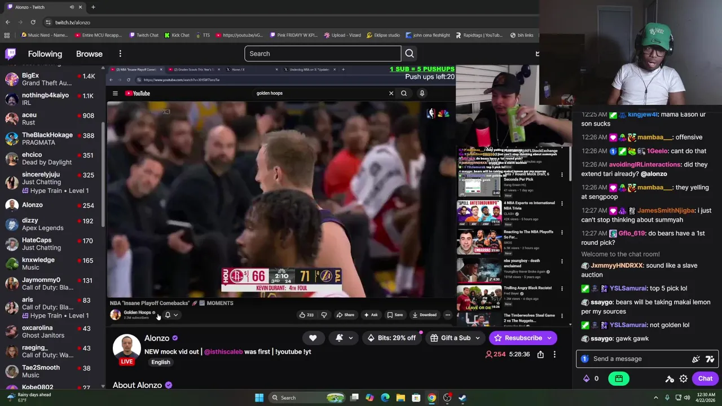Open Chrome from the taskbar

tap(432, 398)
